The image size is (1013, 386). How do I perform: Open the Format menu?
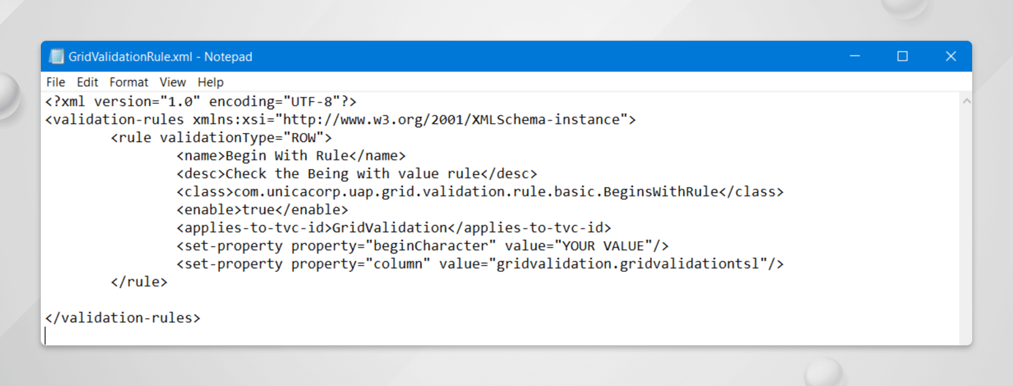point(129,82)
